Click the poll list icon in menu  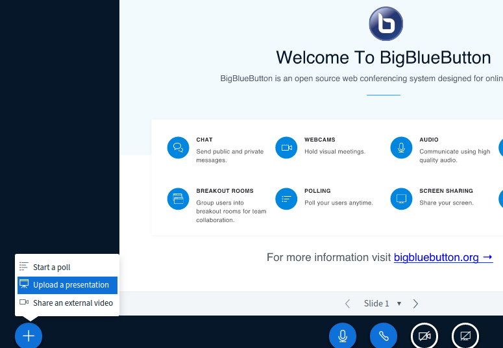24,266
